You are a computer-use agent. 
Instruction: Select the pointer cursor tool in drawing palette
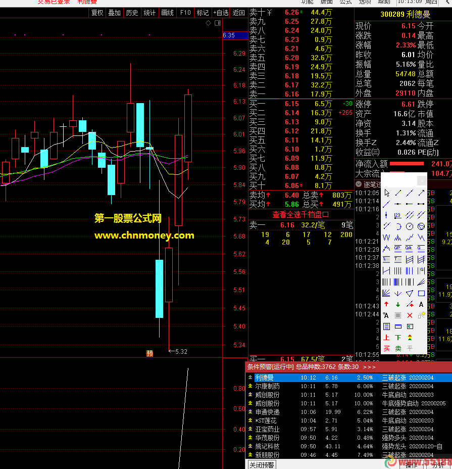tap(386, 193)
